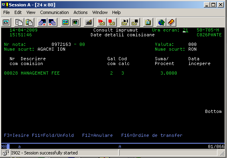Click the globe Support help icon

[x=161, y=22]
